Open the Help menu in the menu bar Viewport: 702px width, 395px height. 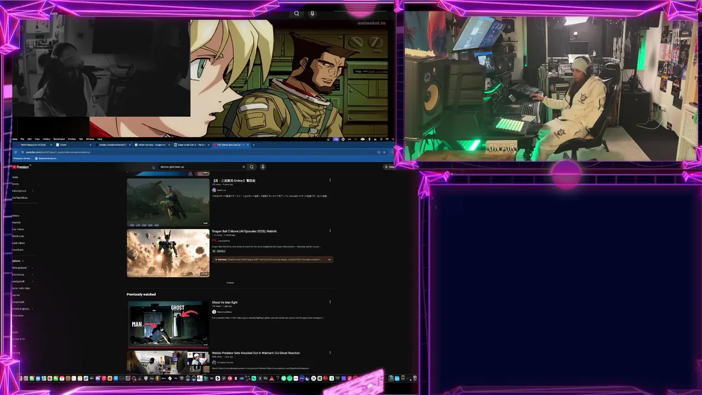pyautogui.click(x=100, y=139)
